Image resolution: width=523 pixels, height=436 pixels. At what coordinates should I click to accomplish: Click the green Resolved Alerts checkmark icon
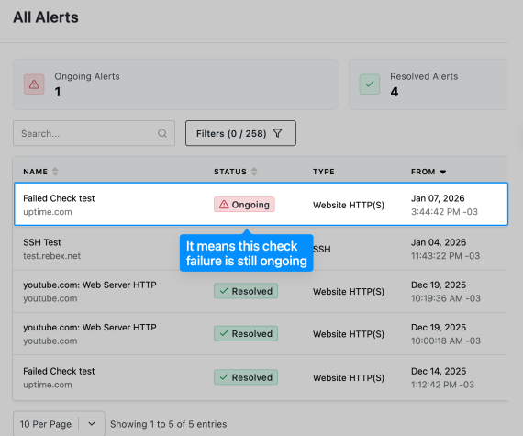370,84
